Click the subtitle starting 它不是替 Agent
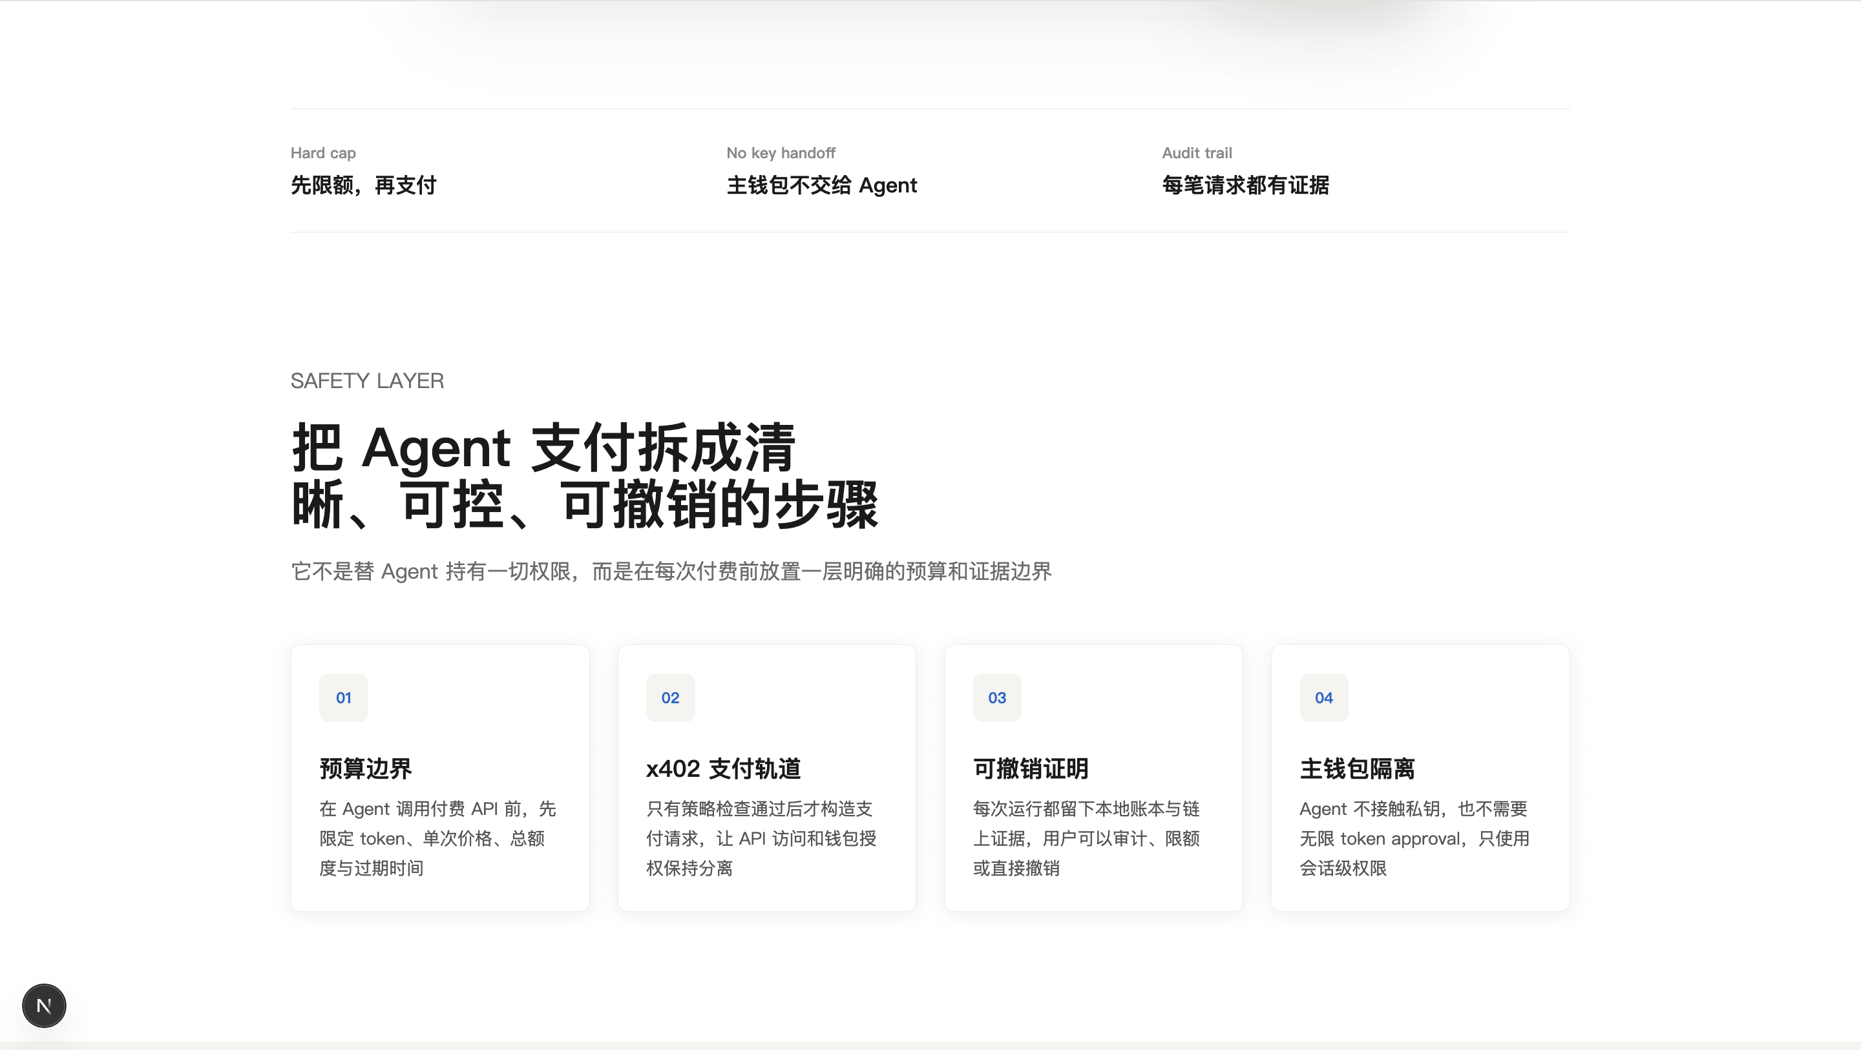The width and height of the screenshot is (1861, 1050). tap(671, 571)
